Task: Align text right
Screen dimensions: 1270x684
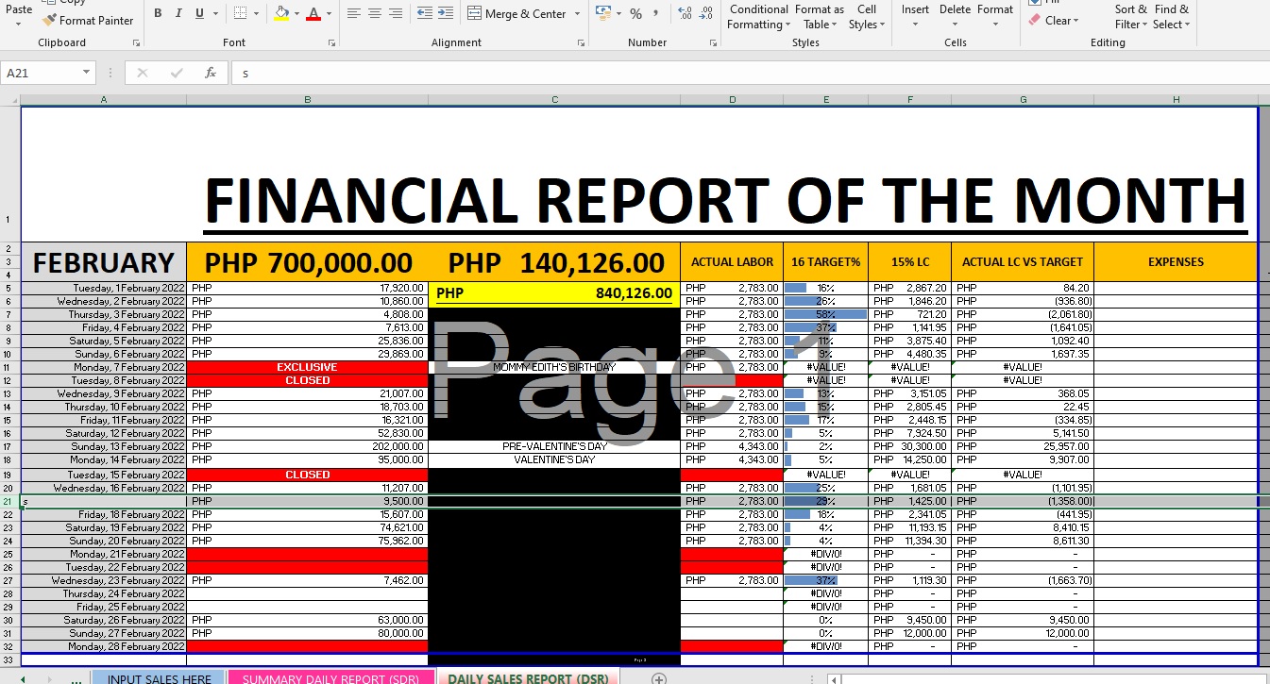Action: pyautogui.click(x=397, y=13)
